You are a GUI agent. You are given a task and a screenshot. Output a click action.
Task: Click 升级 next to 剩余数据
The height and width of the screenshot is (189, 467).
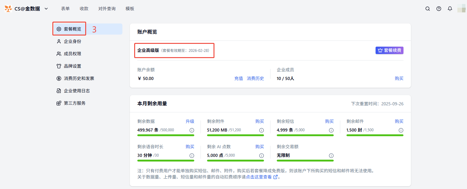[x=190, y=121]
